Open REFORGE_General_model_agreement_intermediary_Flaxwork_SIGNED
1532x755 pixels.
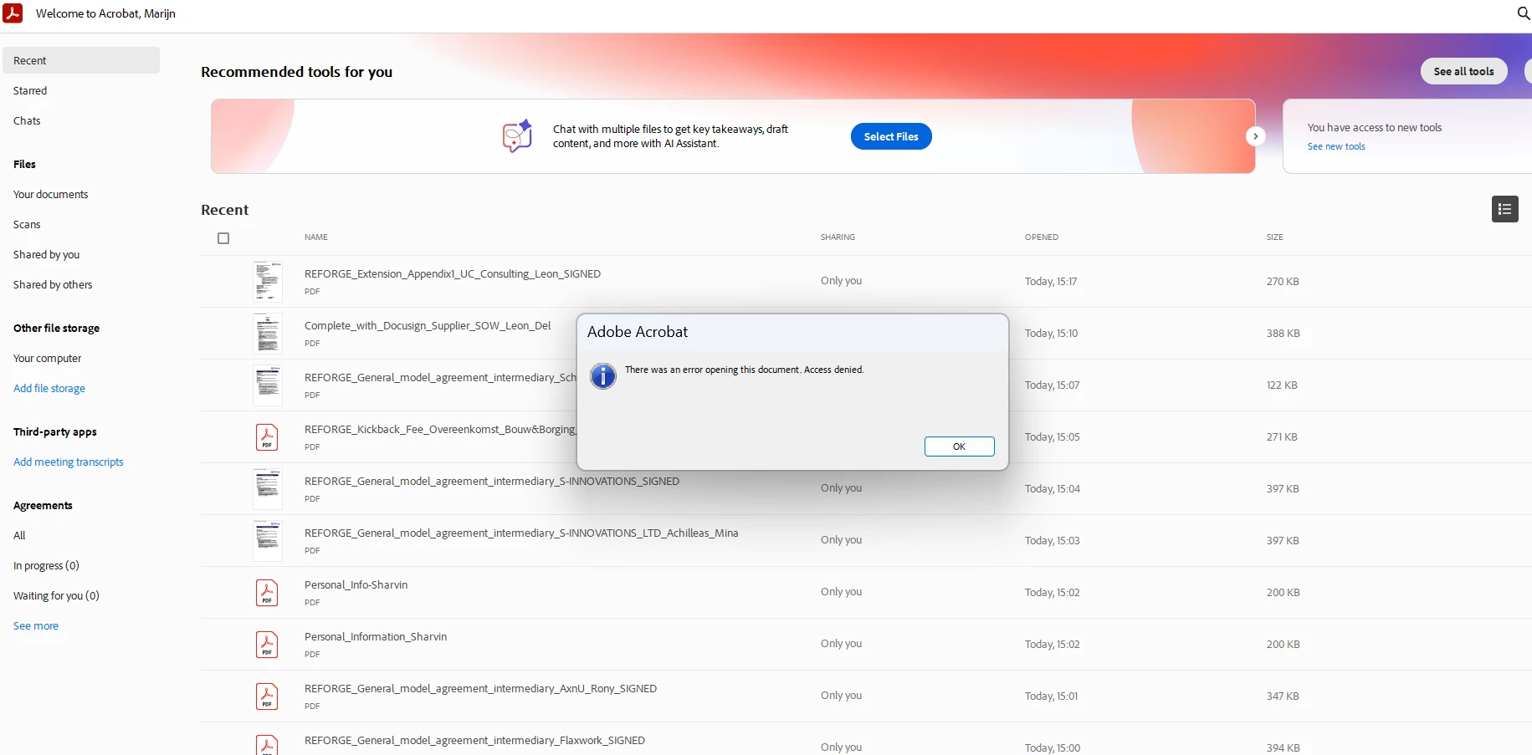[474, 740]
